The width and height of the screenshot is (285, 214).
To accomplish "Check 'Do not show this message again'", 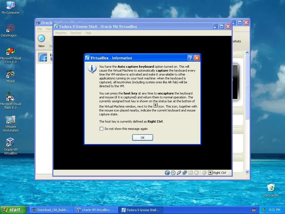I will pyautogui.click(x=101, y=129).
